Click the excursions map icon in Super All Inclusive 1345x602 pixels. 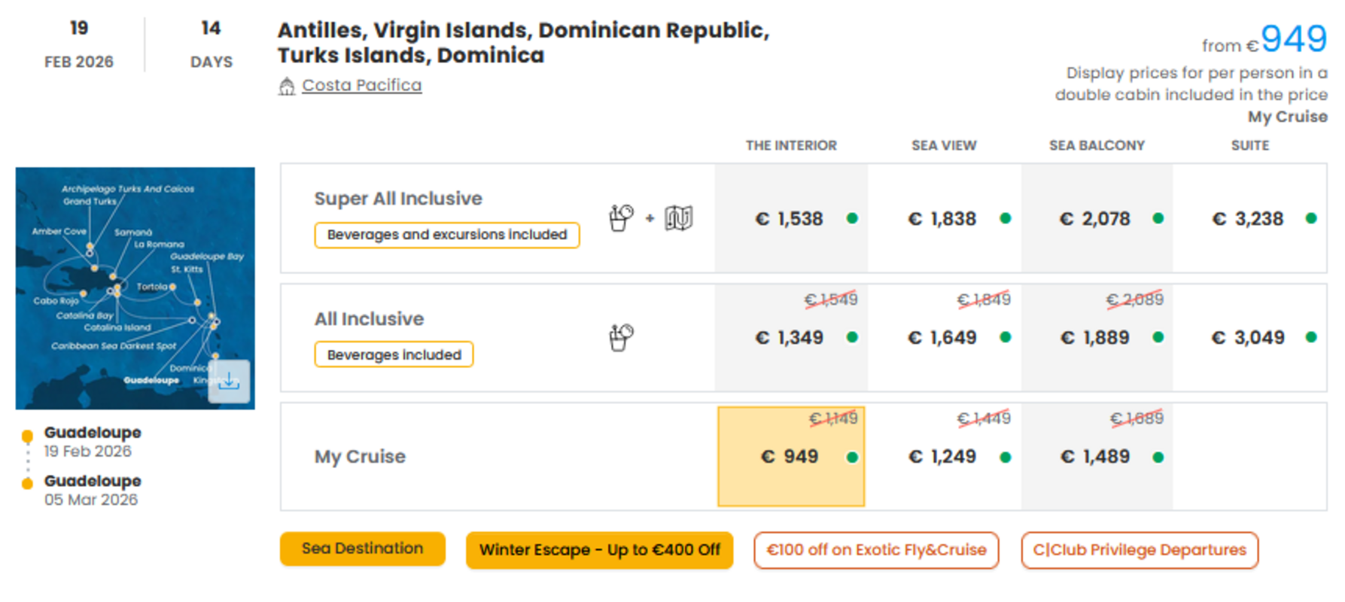(x=678, y=218)
